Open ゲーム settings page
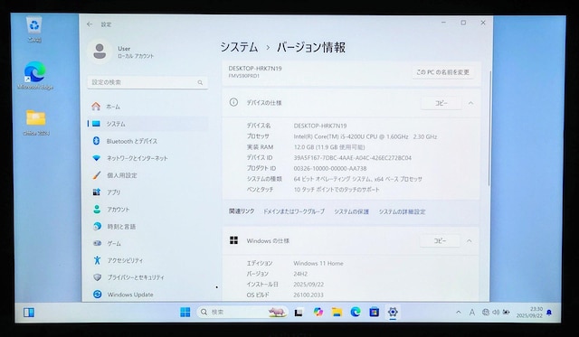The height and width of the screenshot is (337, 579). pyautogui.click(x=148, y=243)
